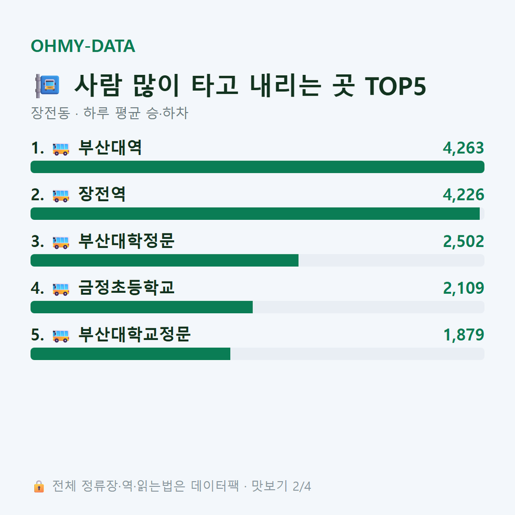Click the bus stop sign icon in title
Viewport: 515px width, 515px height.
coord(48,85)
